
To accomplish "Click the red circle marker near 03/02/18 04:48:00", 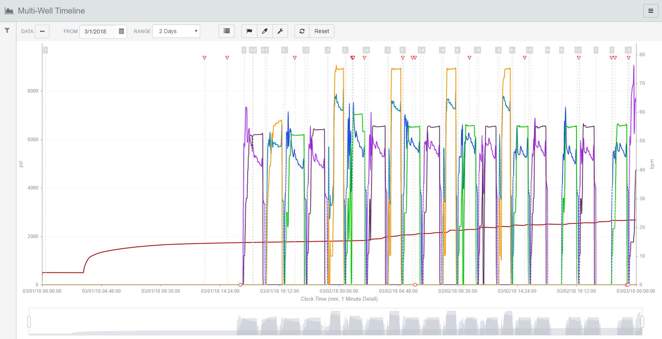I will tap(415, 285).
